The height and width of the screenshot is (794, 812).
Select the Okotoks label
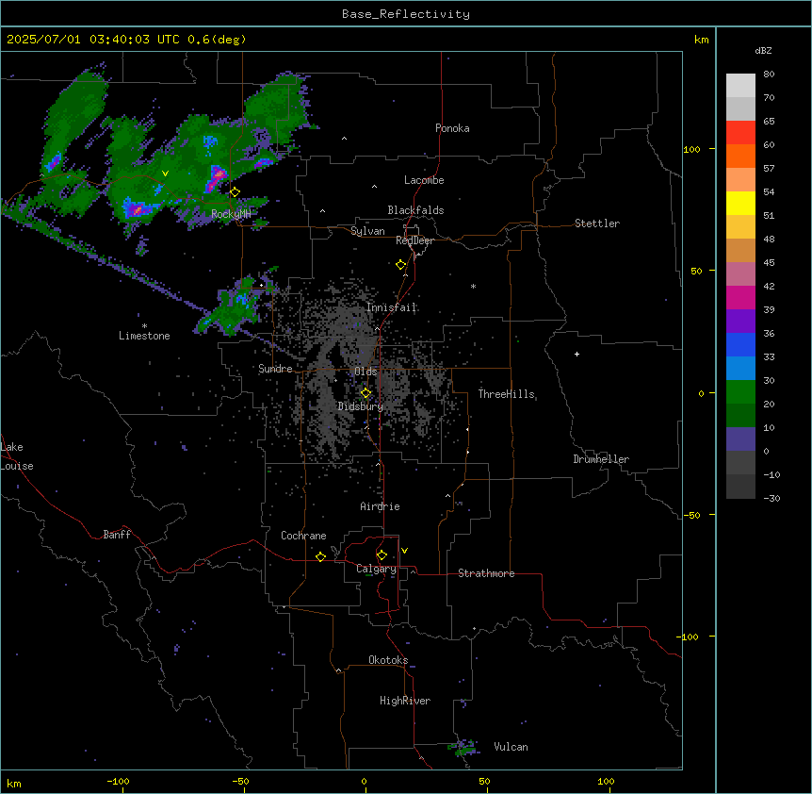tap(388, 660)
